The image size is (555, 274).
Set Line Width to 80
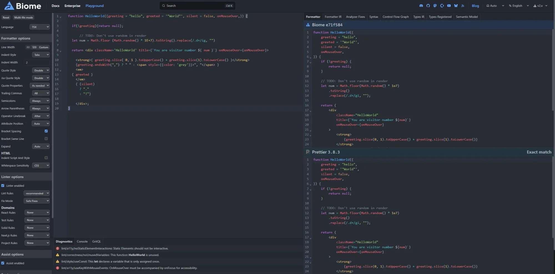[28, 47]
